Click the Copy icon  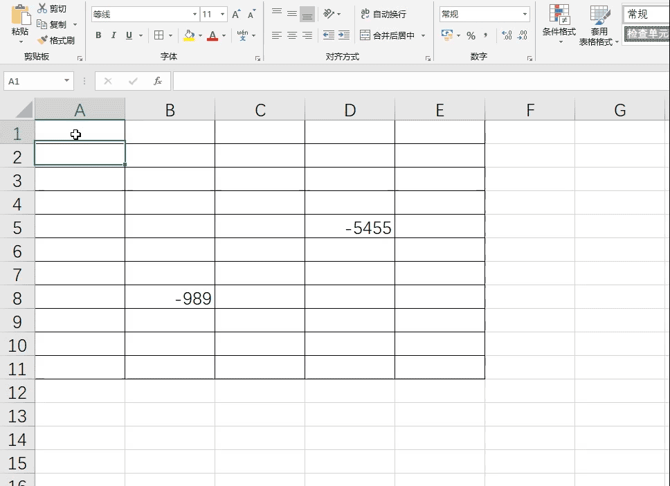tap(42, 24)
